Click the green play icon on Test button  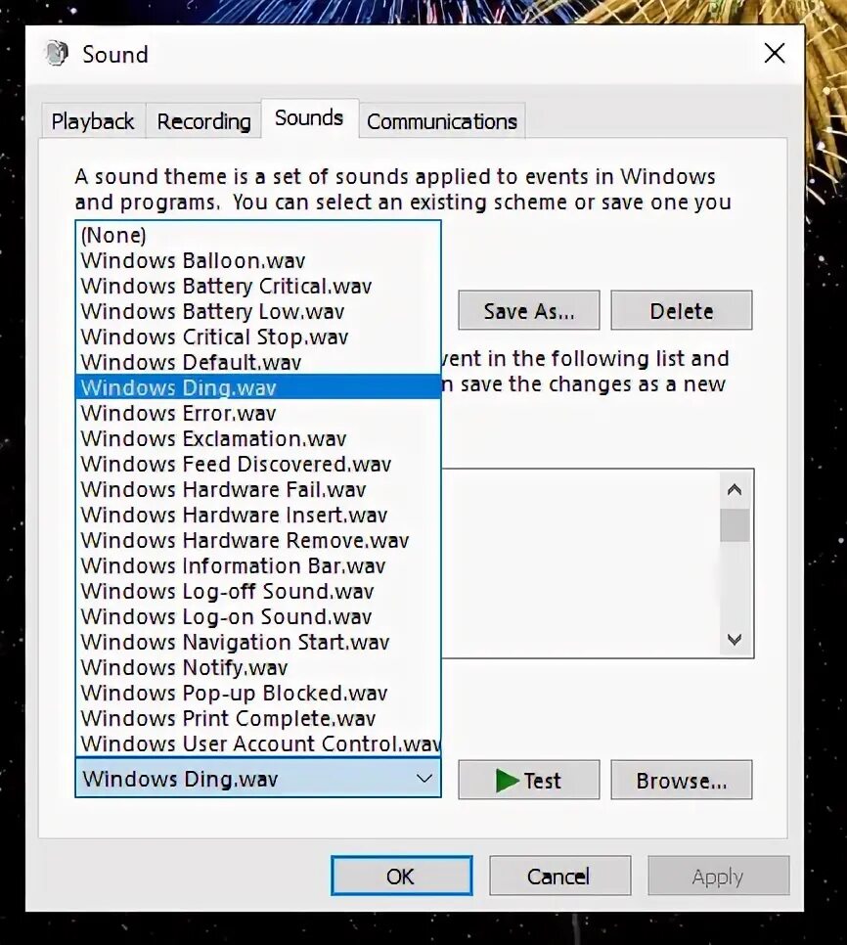[x=508, y=780]
